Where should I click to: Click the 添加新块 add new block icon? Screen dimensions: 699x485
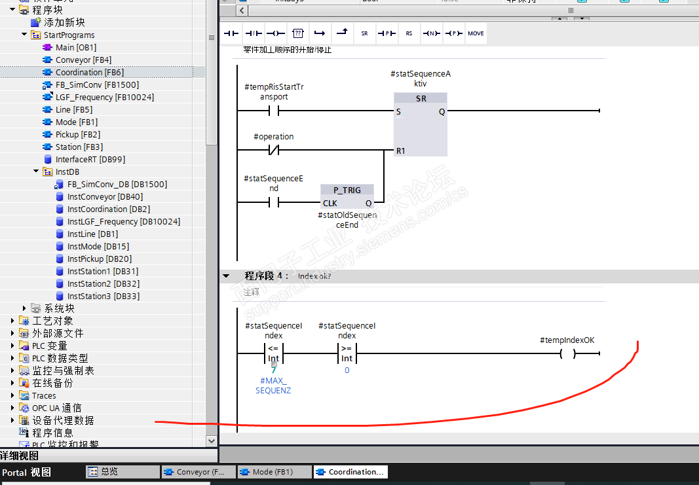coord(35,22)
